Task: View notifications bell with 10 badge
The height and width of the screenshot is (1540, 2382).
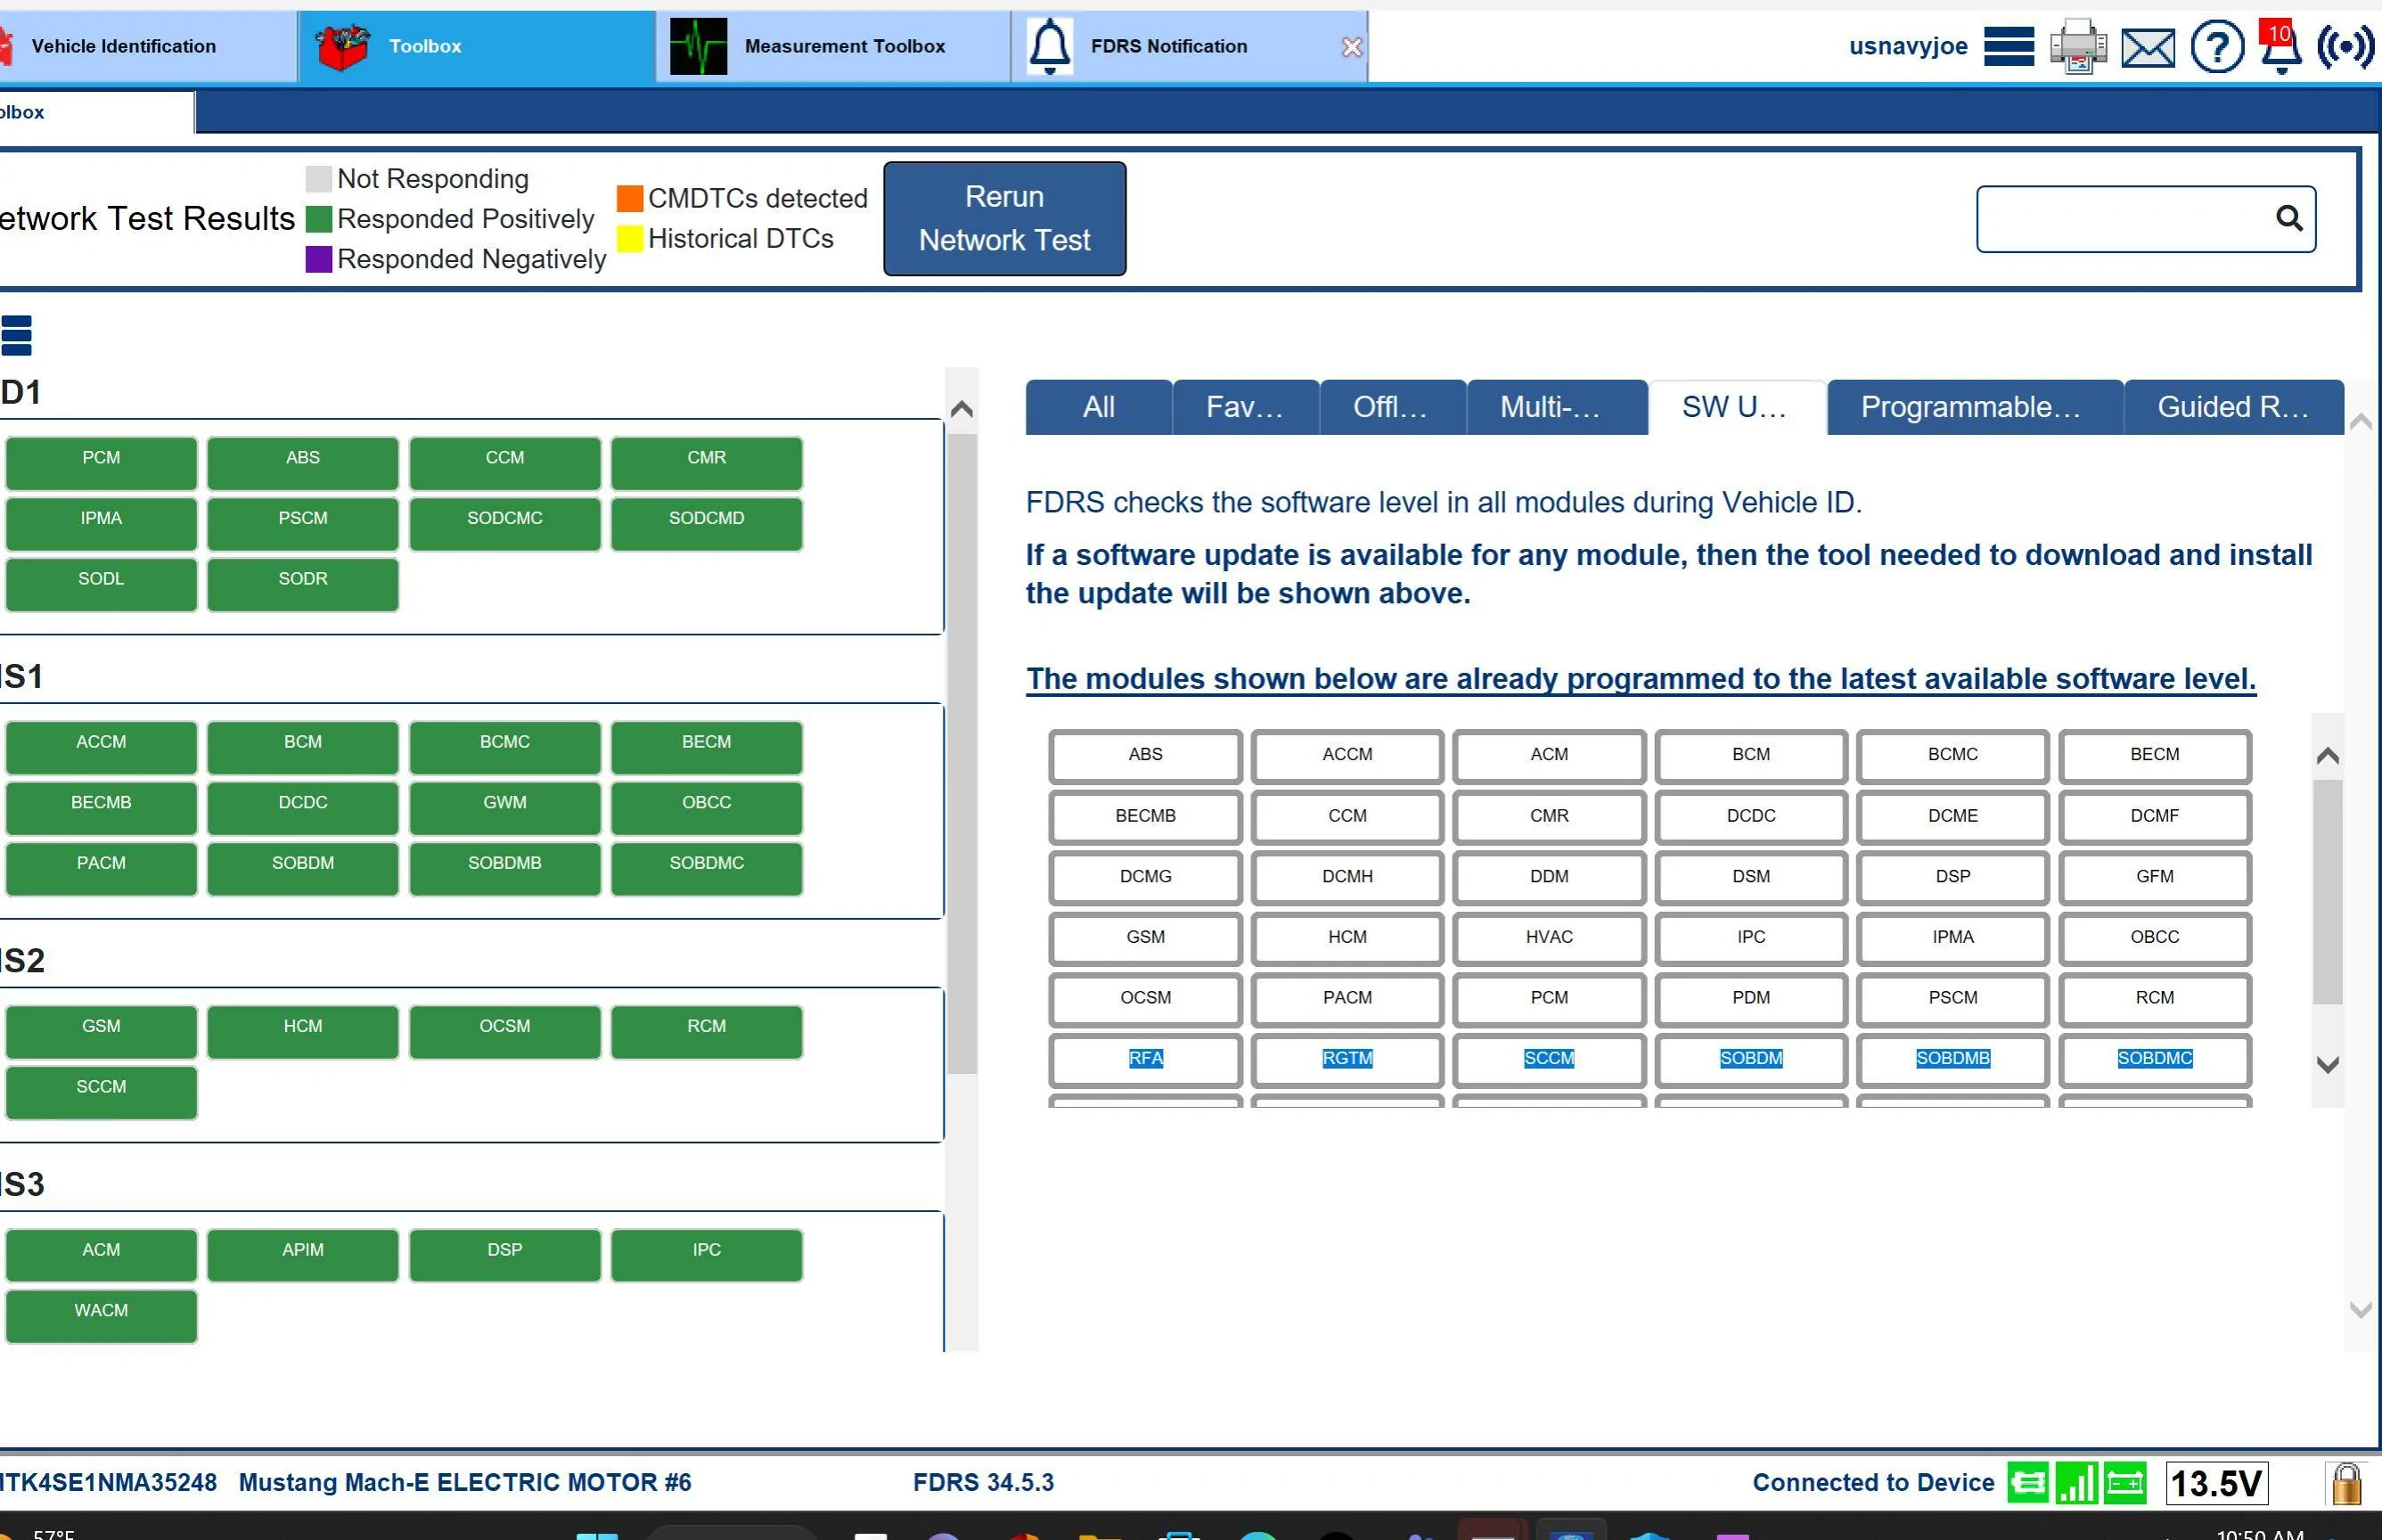Action: pos(2281,46)
